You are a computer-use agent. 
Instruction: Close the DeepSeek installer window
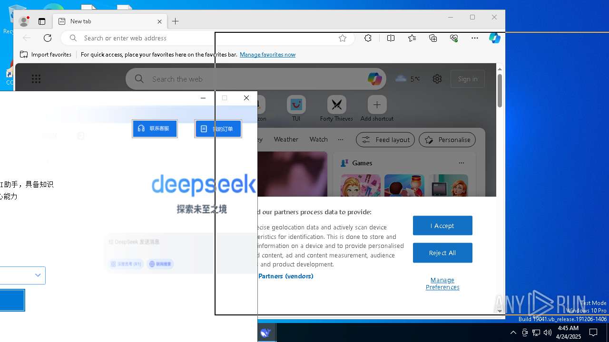click(x=246, y=98)
